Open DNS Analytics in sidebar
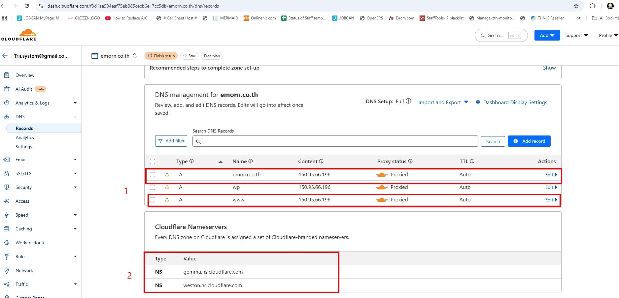 click(25, 137)
